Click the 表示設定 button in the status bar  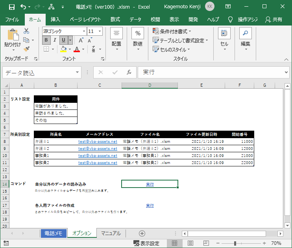(x=146, y=243)
